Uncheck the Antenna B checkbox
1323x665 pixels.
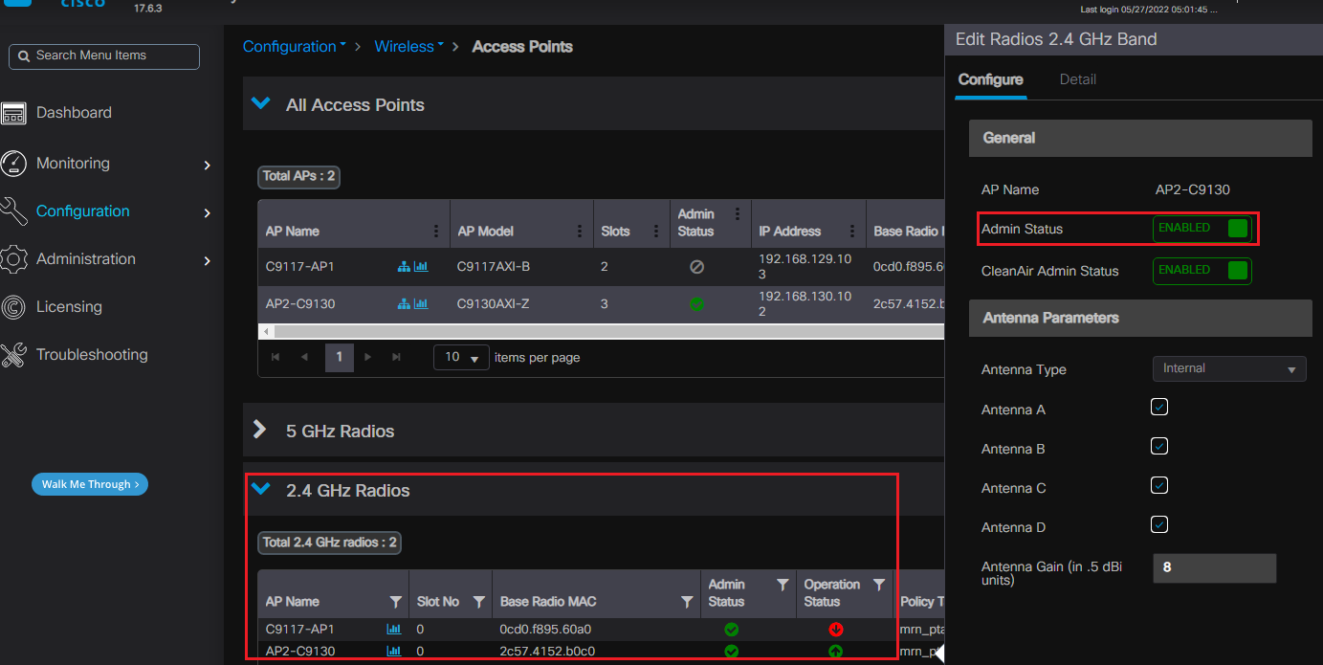tap(1159, 447)
